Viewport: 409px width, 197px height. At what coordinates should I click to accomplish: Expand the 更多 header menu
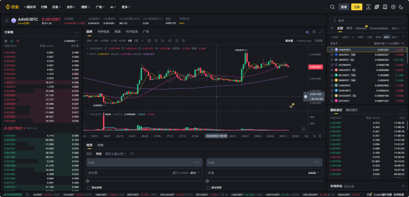126,7
